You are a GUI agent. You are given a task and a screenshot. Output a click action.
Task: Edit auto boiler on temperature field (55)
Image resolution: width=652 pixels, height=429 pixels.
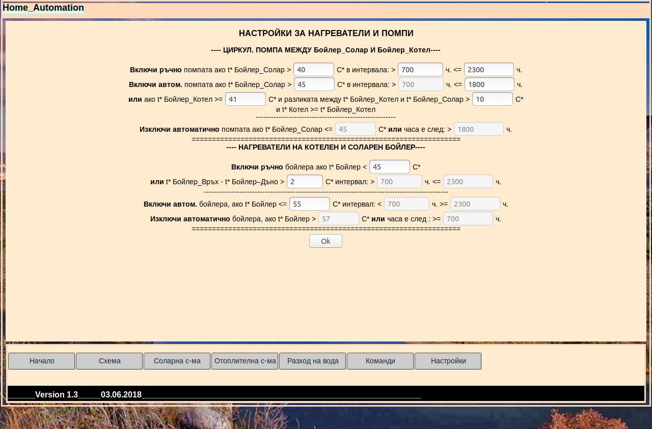click(x=310, y=204)
